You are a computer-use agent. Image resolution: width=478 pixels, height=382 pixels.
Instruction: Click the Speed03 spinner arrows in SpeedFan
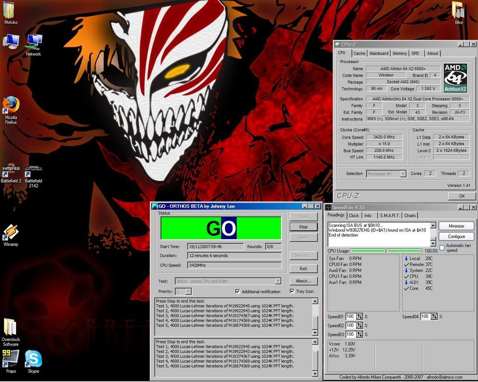pyautogui.click(x=360, y=334)
